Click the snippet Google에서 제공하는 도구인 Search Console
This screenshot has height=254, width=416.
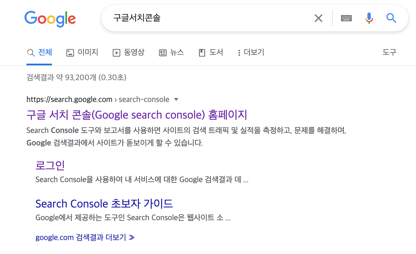133,218
